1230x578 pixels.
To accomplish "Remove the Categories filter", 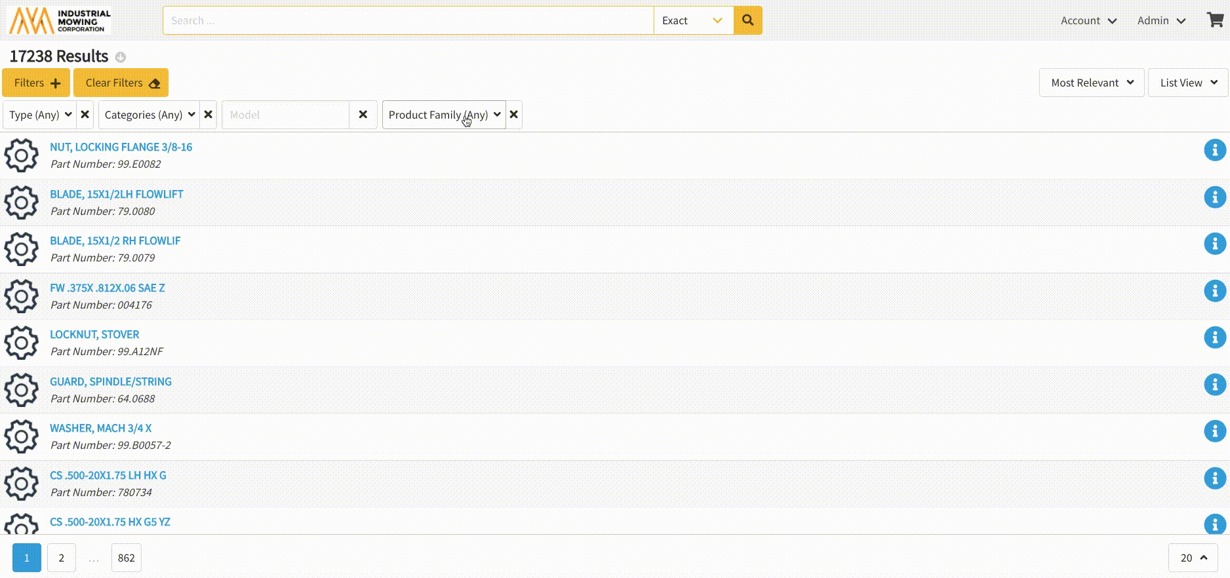I will tap(208, 115).
